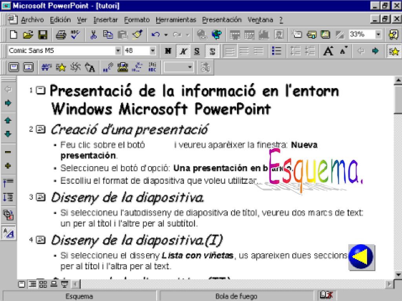The height and width of the screenshot is (301, 402).
Task: Open the Archivo menu
Action: pos(32,20)
